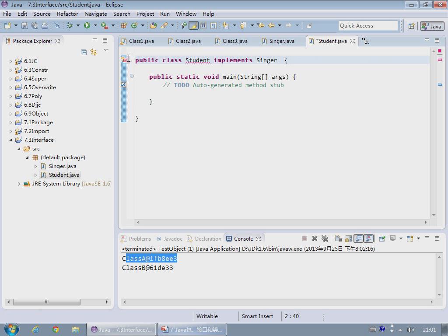Open the Refactor menu
The image size is (448, 336).
(x=67, y=14)
